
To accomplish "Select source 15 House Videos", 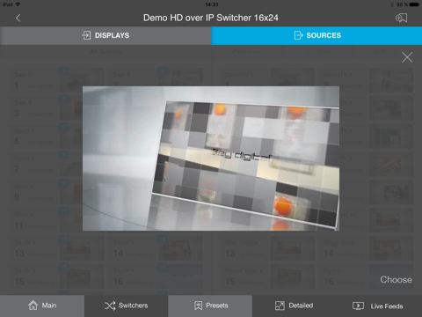I will pos(267,276).
